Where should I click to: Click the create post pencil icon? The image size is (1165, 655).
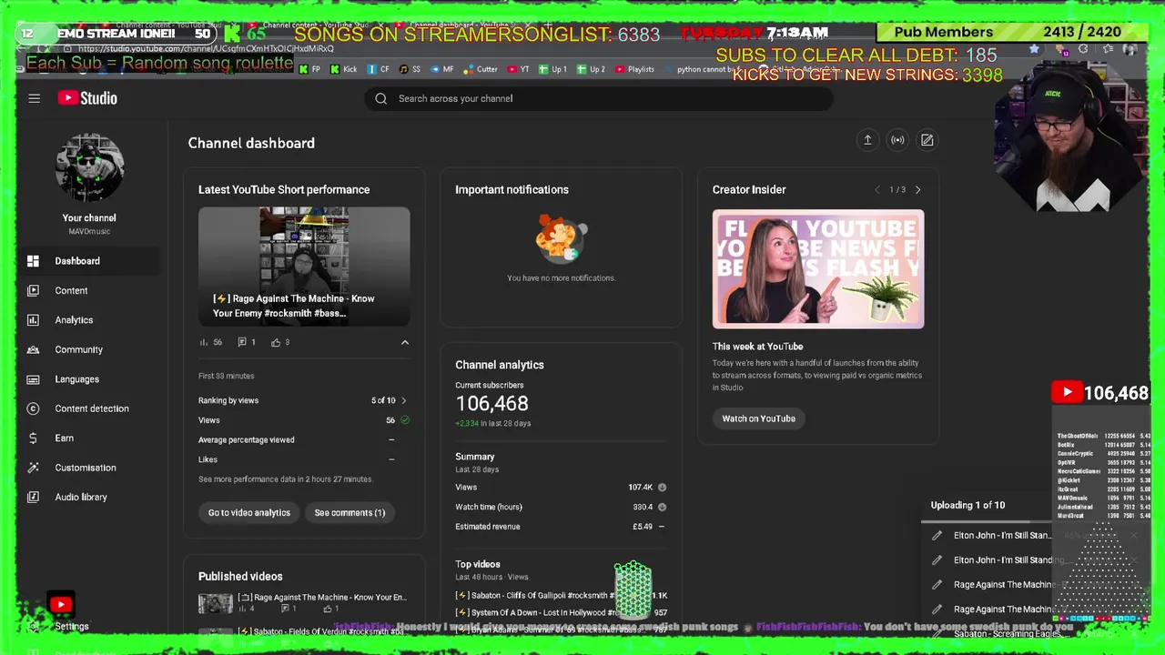click(x=927, y=140)
